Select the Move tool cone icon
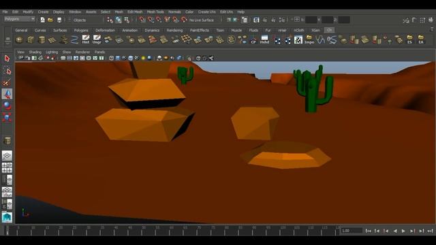This screenshot has height=245, width=436. (7, 94)
